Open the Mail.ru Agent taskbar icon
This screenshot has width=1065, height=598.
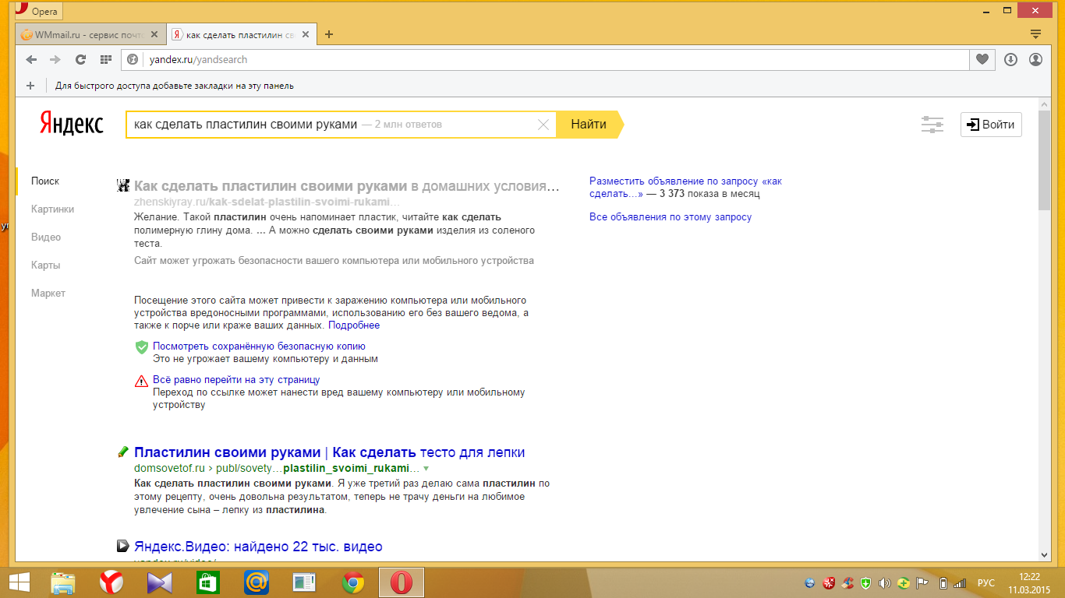point(257,582)
